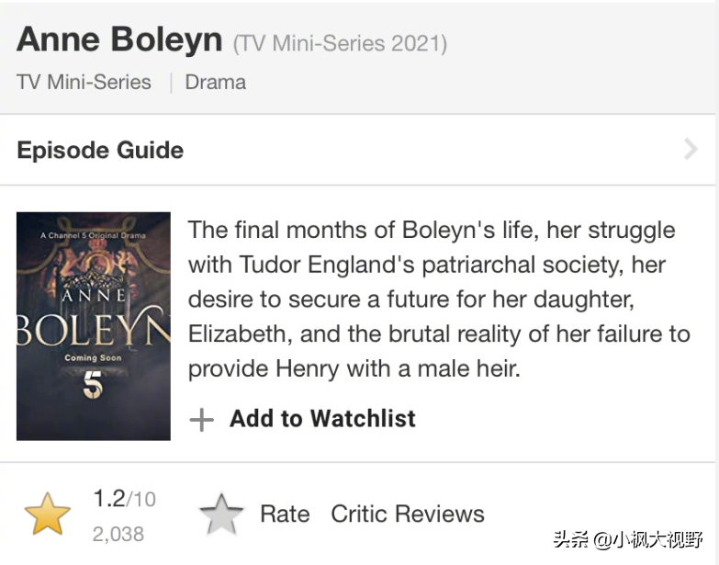Click the Coming Soon text on the poster

(x=93, y=357)
